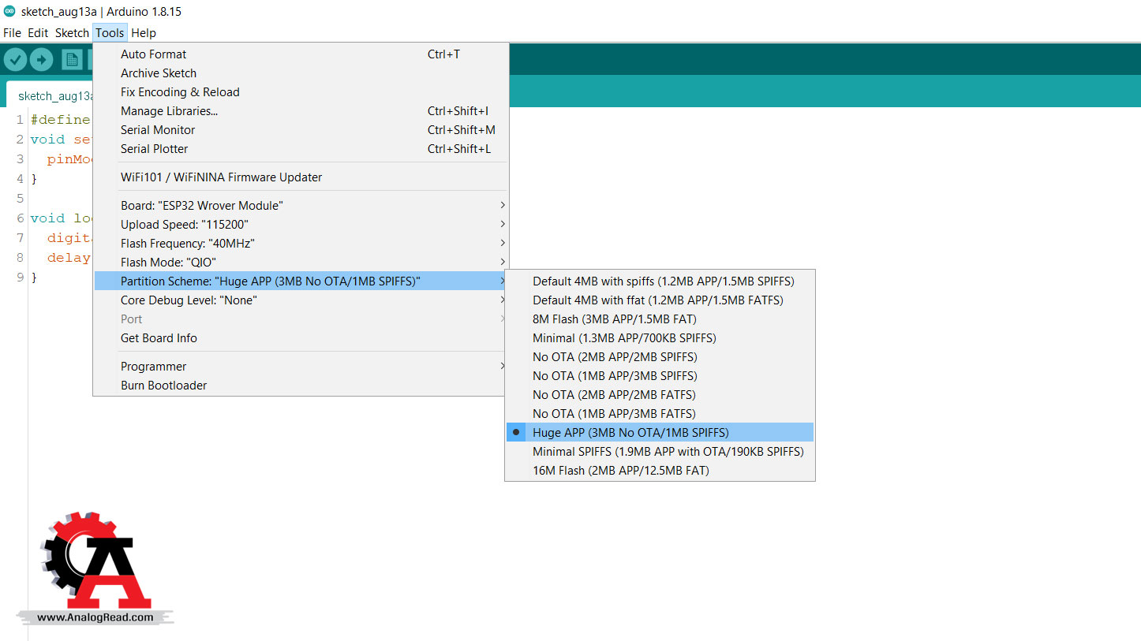Open the Sketch menu

coord(72,33)
